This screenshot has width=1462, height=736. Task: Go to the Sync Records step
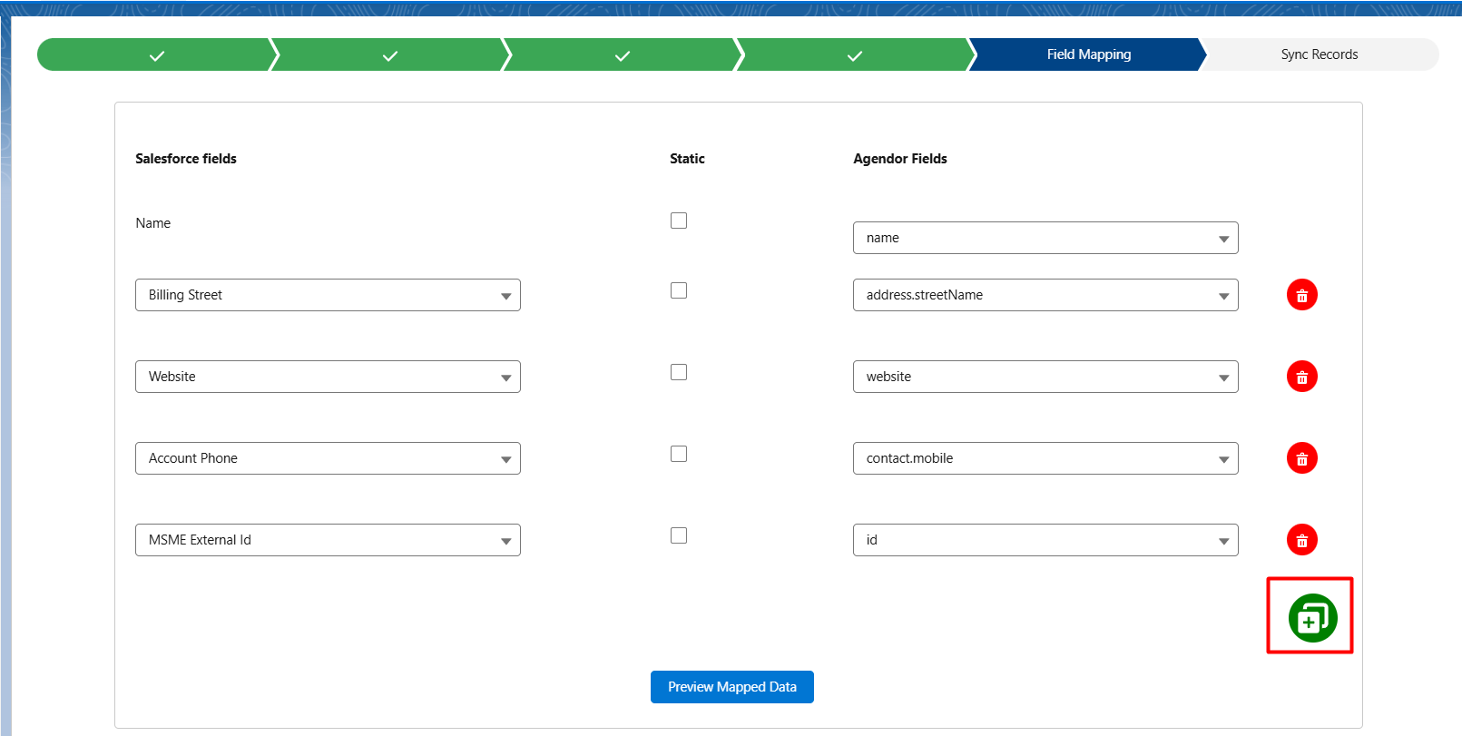(x=1319, y=54)
